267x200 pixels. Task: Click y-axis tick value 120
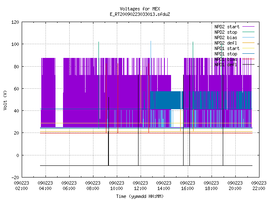tap(15, 22)
